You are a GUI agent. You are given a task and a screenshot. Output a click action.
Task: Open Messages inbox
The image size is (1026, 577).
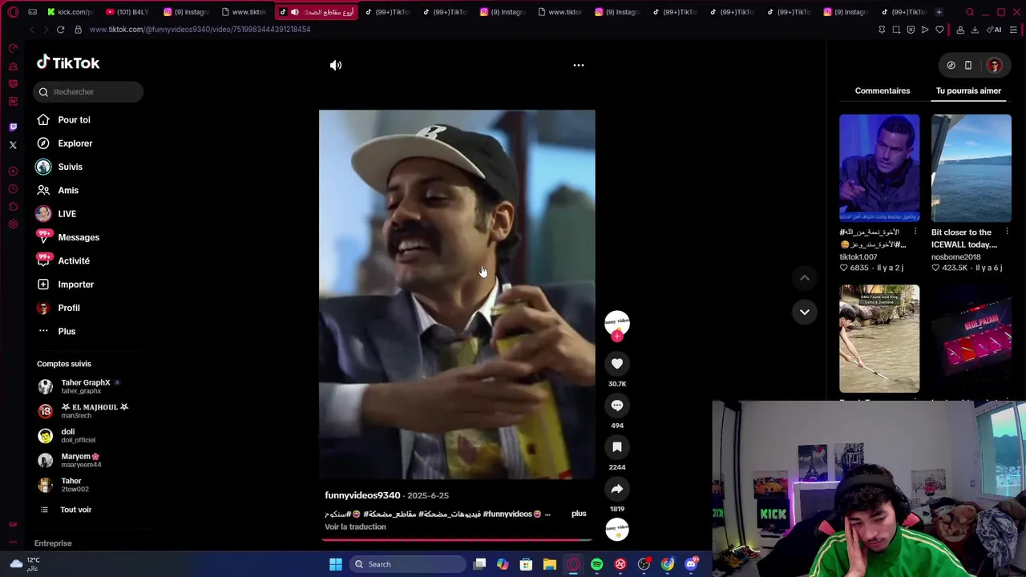click(x=79, y=237)
